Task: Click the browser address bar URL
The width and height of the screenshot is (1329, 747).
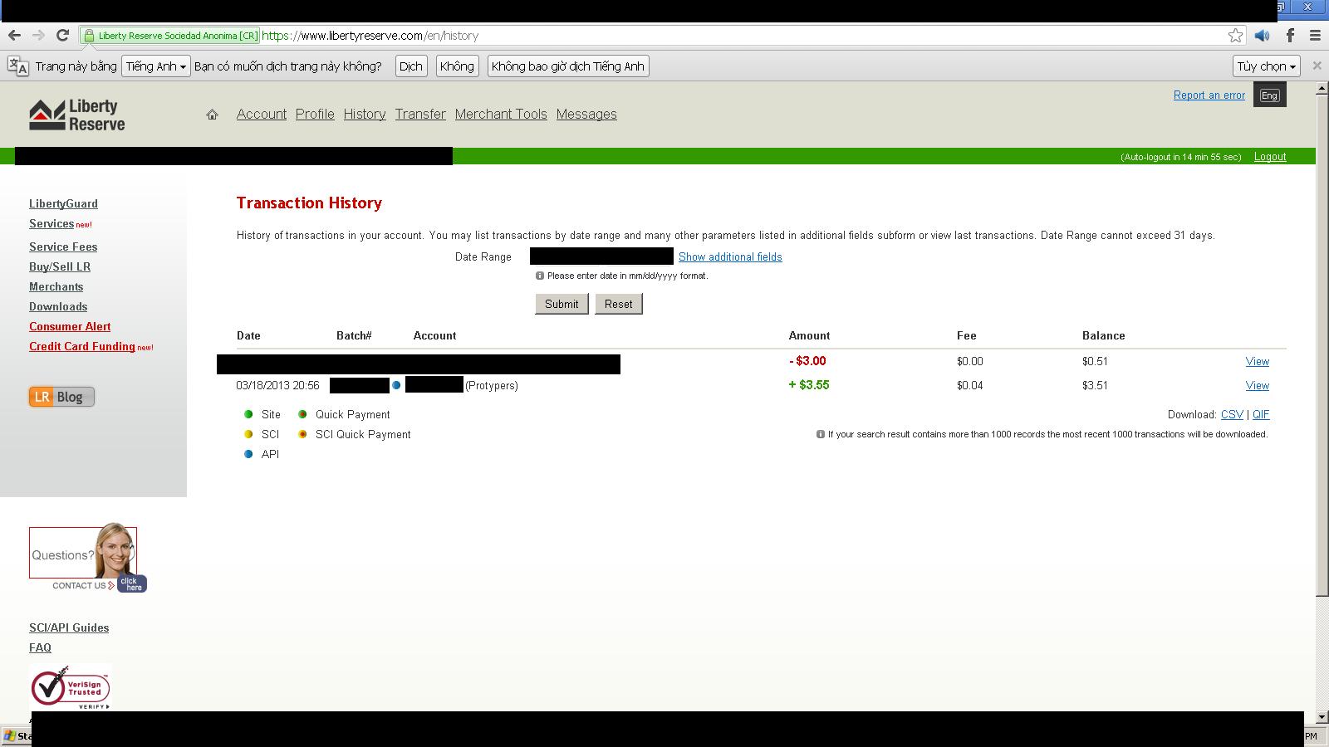Action: [370, 35]
